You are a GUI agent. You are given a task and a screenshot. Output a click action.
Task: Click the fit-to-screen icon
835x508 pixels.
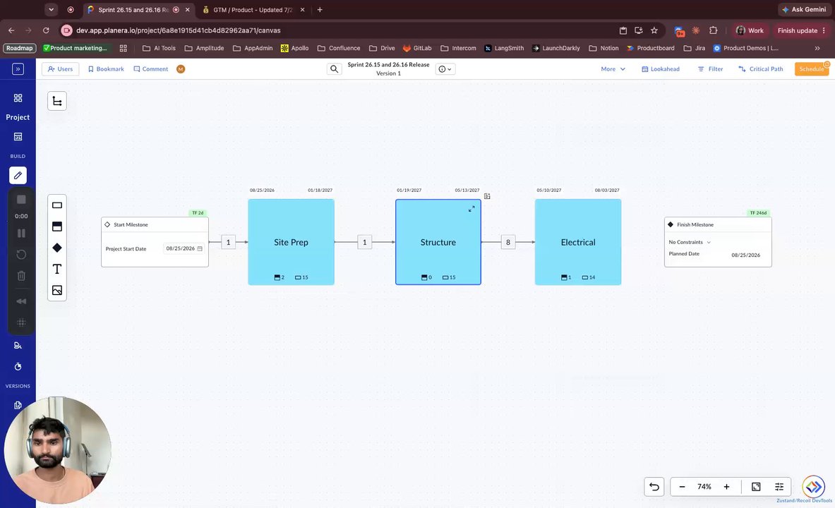pos(756,487)
